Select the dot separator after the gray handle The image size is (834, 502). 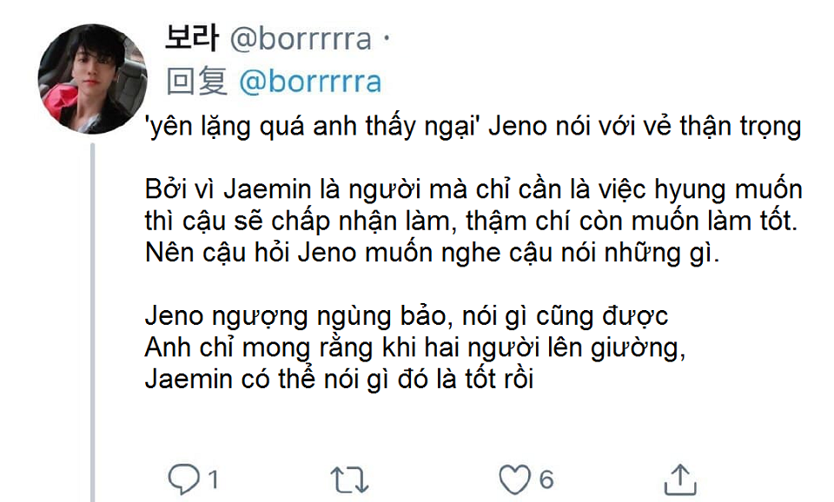tap(387, 38)
